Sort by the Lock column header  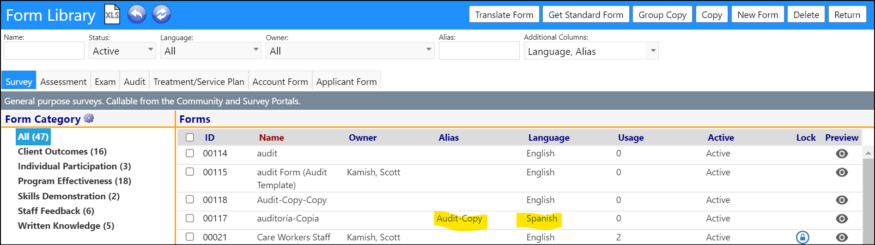point(806,137)
